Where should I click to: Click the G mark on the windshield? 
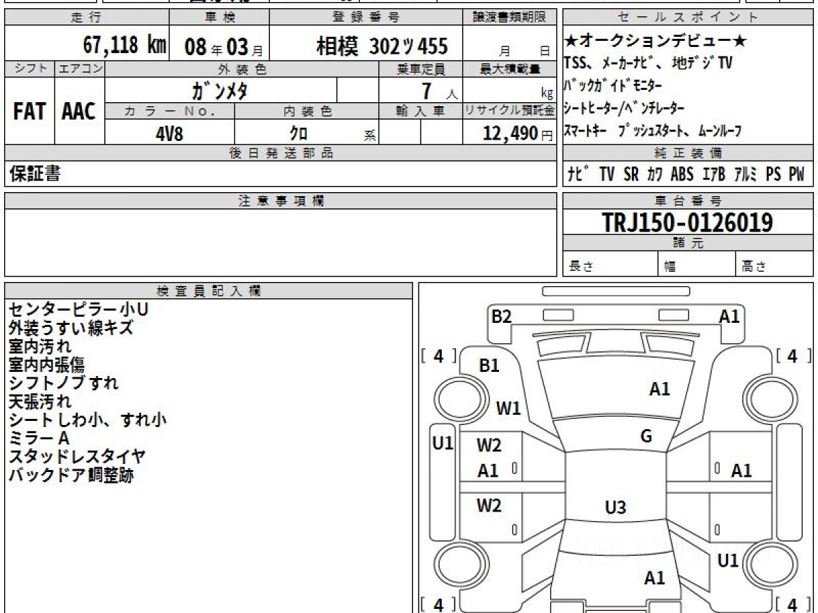point(646,437)
